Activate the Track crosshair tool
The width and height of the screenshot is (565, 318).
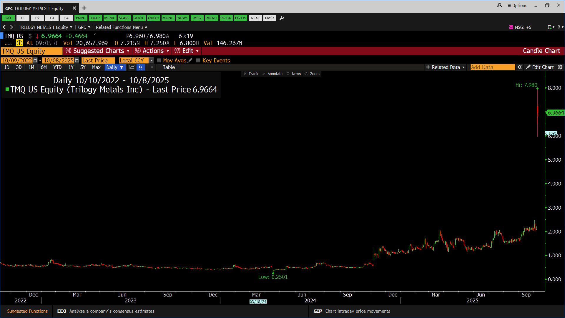tap(250, 74)
